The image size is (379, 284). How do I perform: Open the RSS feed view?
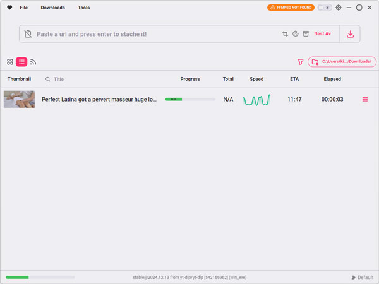33,62
